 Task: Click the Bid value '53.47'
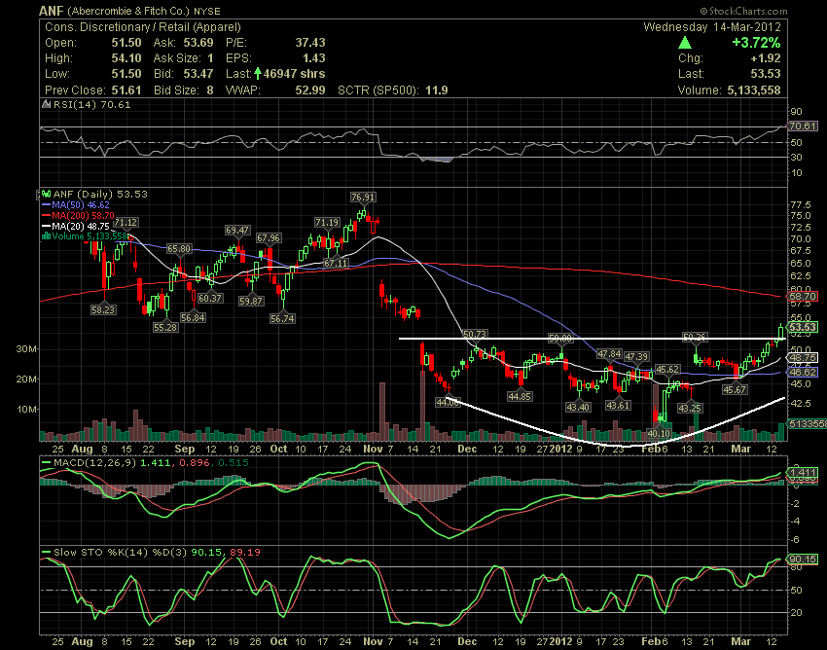pos(198,74)
